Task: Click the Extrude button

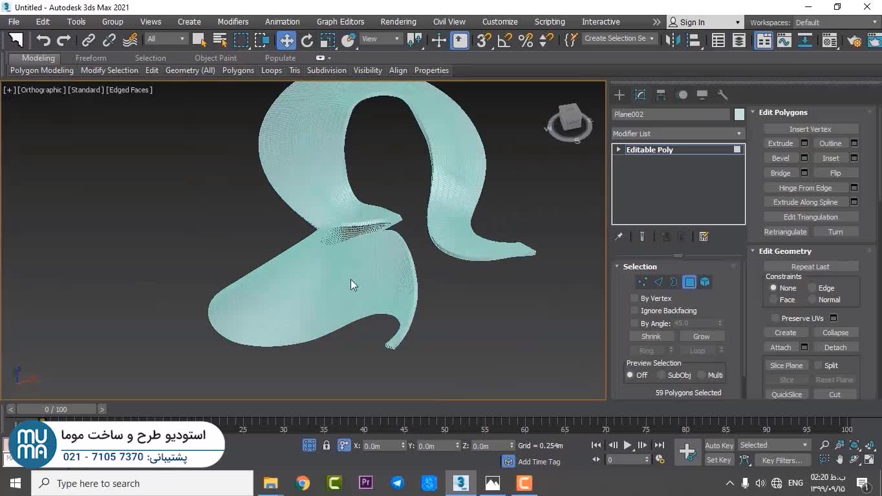Action: (x=780, y=143)
